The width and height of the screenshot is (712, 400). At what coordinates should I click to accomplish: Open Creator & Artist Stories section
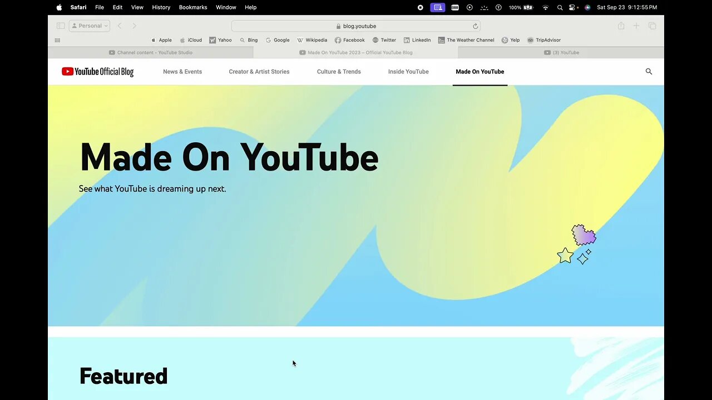(259, 72)
